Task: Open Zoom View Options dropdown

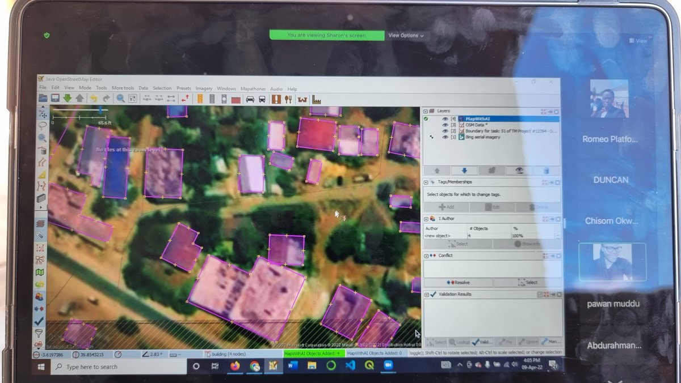Action: [406, 35]
